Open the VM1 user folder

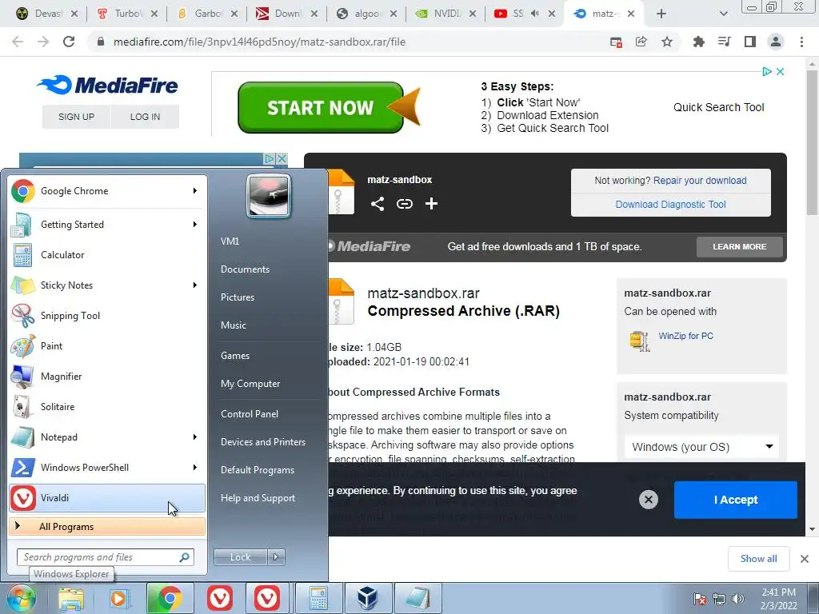[230, 241]
